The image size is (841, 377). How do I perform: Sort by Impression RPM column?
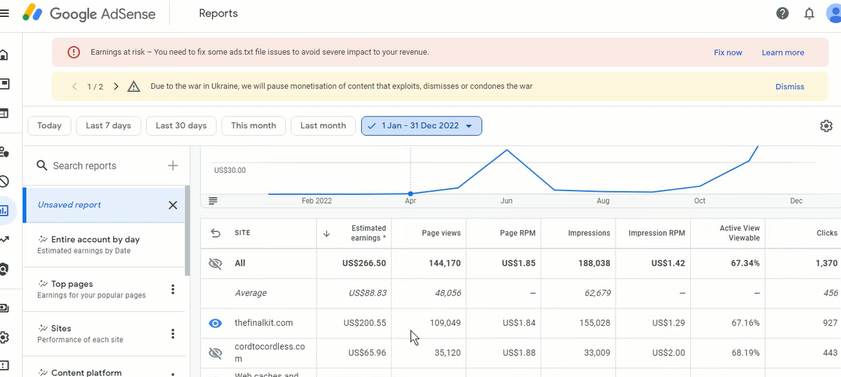pos(656,233)
